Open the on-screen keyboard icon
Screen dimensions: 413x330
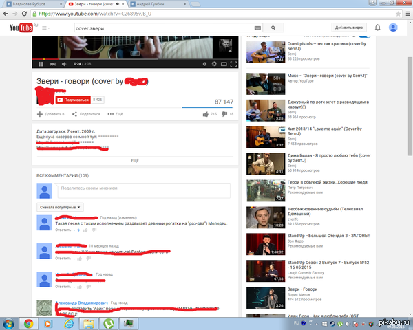257,28
